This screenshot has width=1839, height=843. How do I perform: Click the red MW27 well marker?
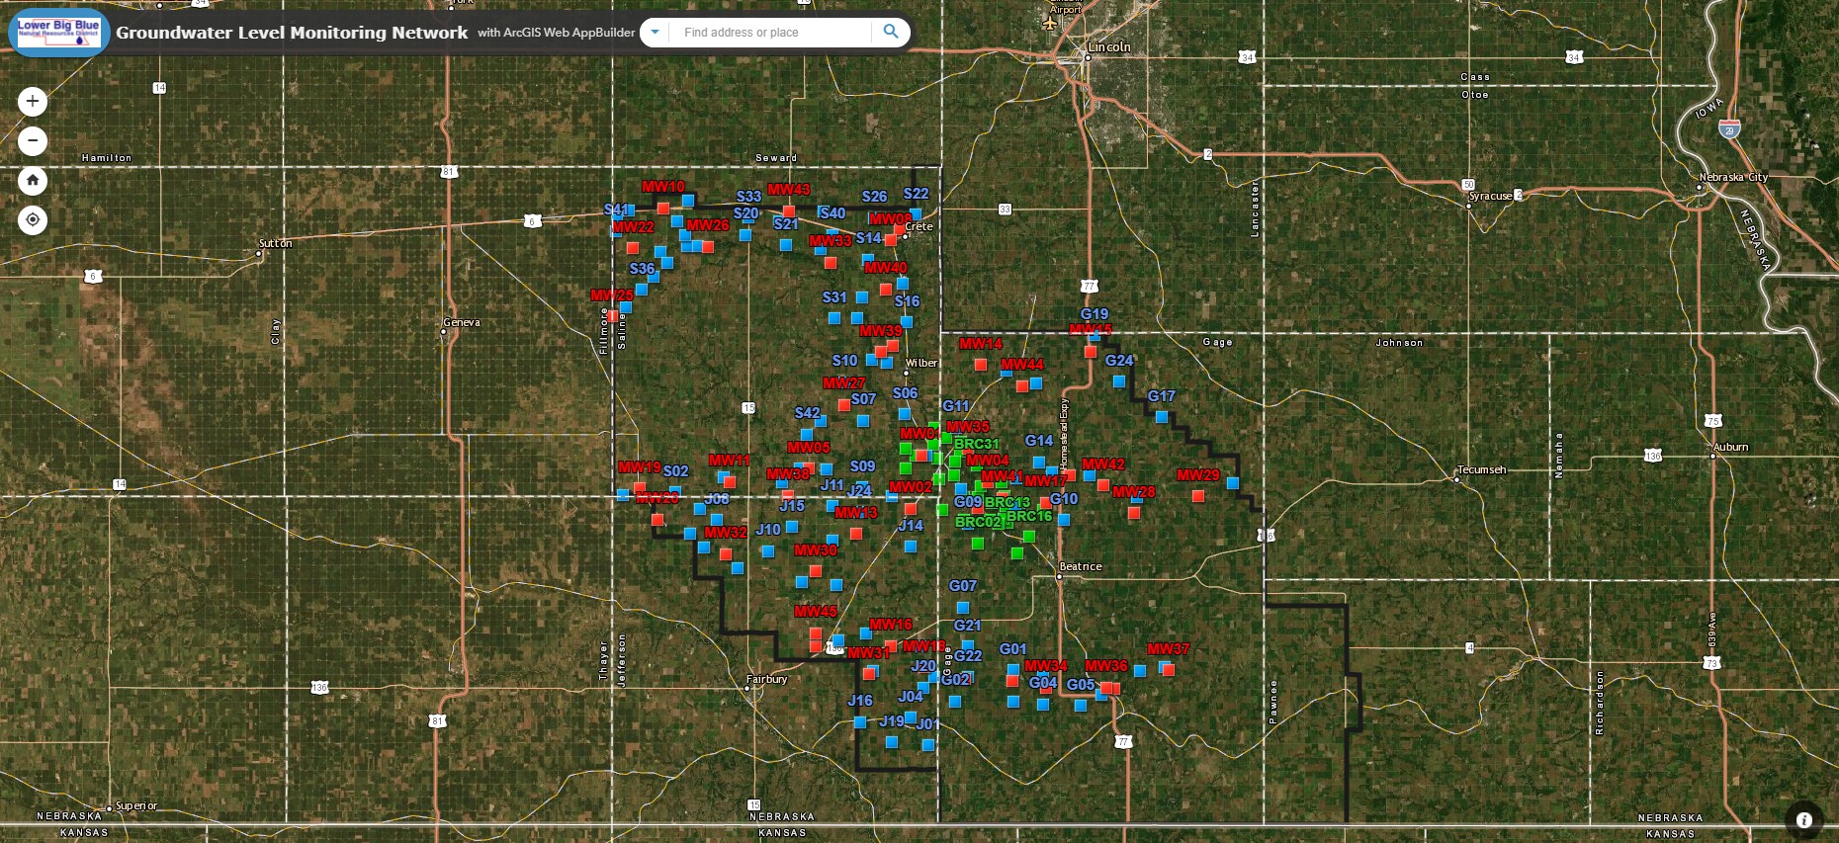(844, 405)
